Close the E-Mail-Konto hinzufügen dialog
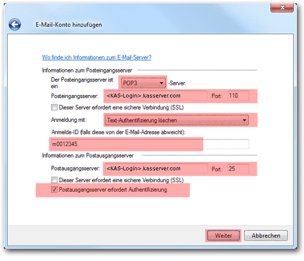The image size is (304, 261). (x=282, y=8)
